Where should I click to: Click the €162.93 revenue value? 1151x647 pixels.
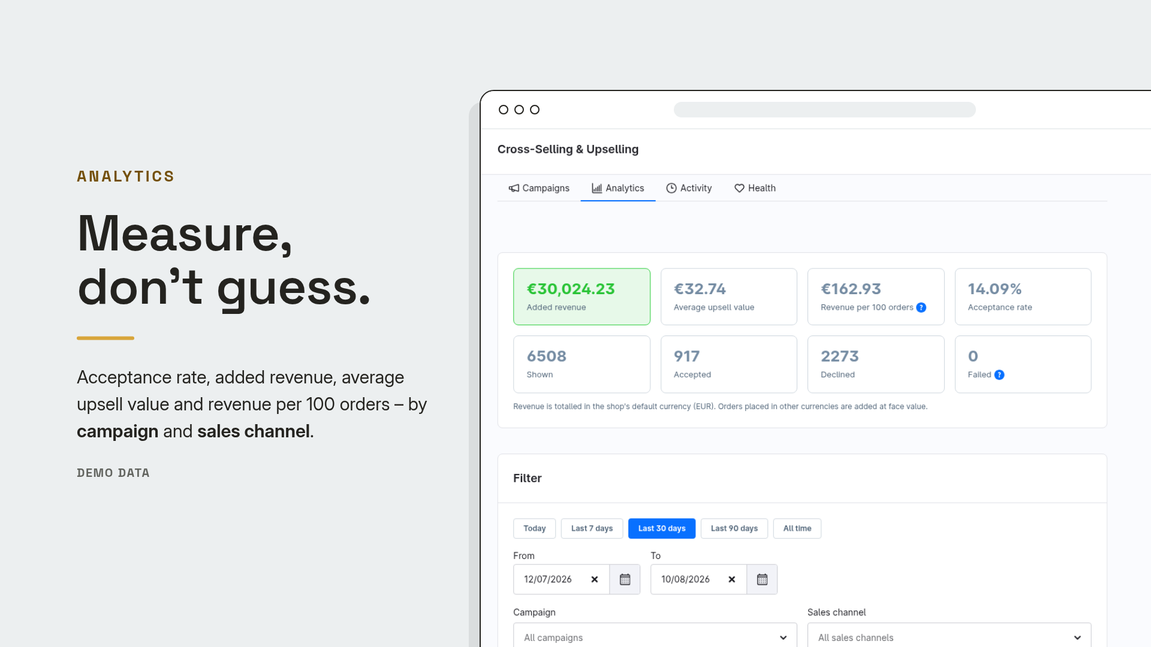[851, 289]
